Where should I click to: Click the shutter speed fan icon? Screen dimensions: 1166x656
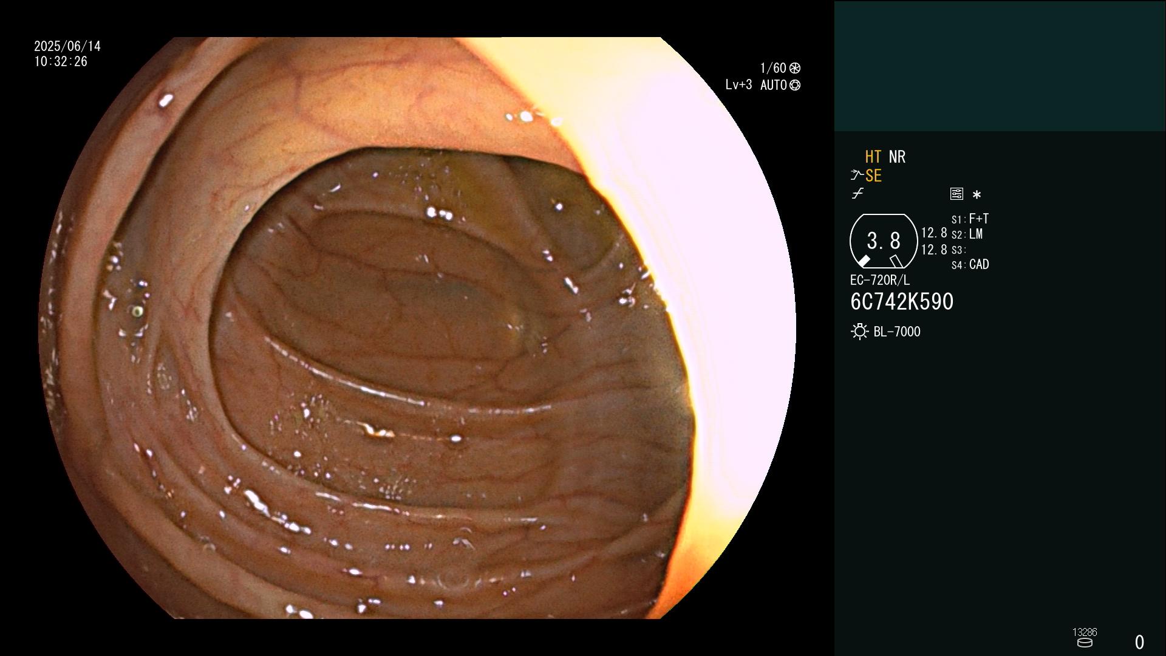click(x=795, y=68)
